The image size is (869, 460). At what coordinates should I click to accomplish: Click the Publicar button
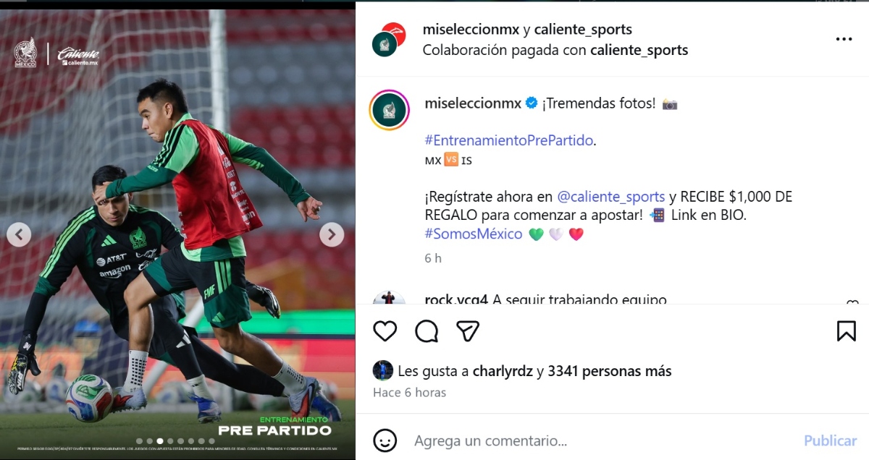(830, 440)
